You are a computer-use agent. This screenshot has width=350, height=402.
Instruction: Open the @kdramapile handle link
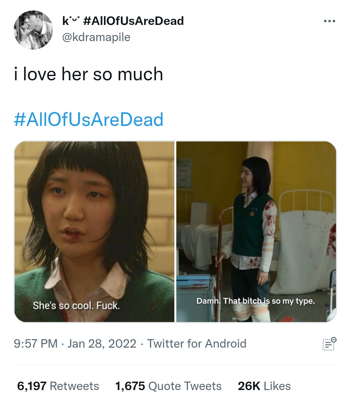[96, 37]
